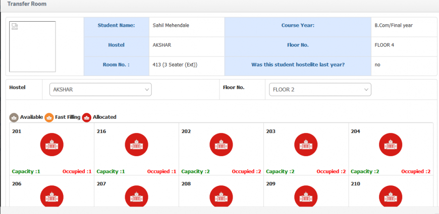The width and height of the screenshot is (439, 214).
Task: Open the Floor No. dropdown showing FLOOR 2
Action: click(x=320, y=90)
